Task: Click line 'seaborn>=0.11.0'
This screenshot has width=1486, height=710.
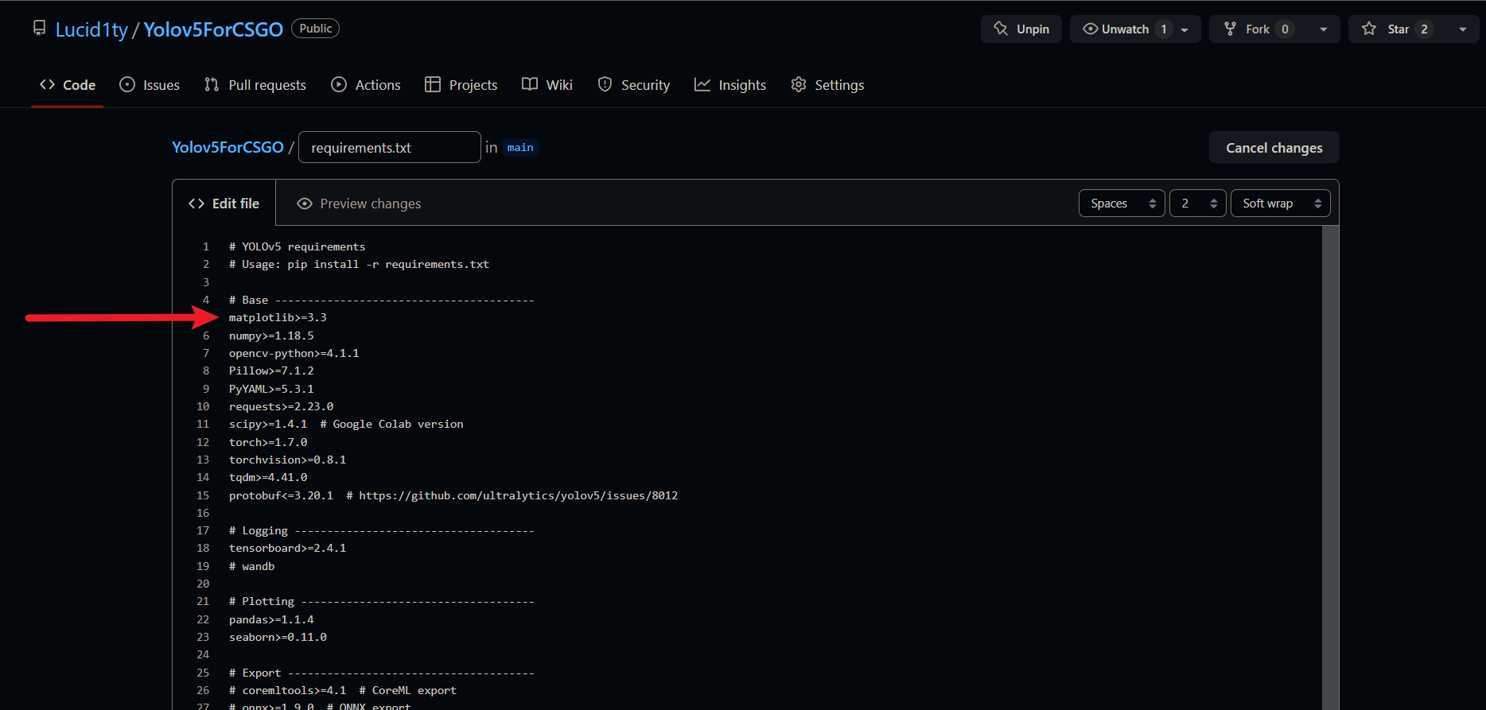Action: pos(278,637)
